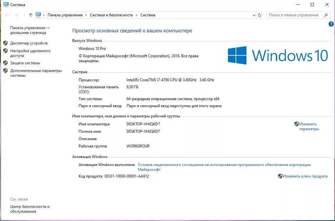Close the Система window
335x221 pixels.
tap(327, 4)
